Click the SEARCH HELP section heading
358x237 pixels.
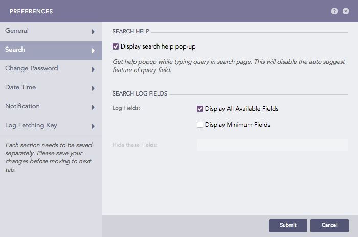[130, 31]
